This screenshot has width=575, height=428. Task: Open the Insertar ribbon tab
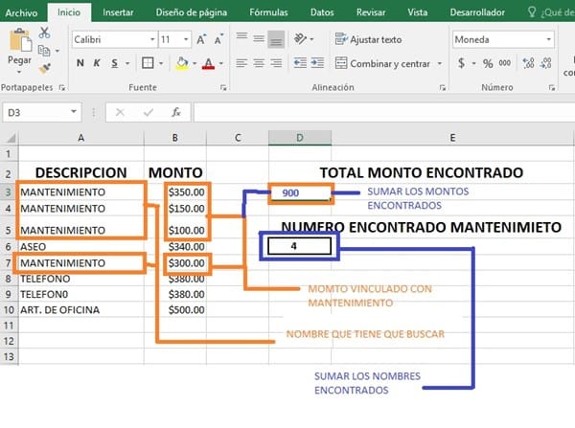tap(118, 12)
